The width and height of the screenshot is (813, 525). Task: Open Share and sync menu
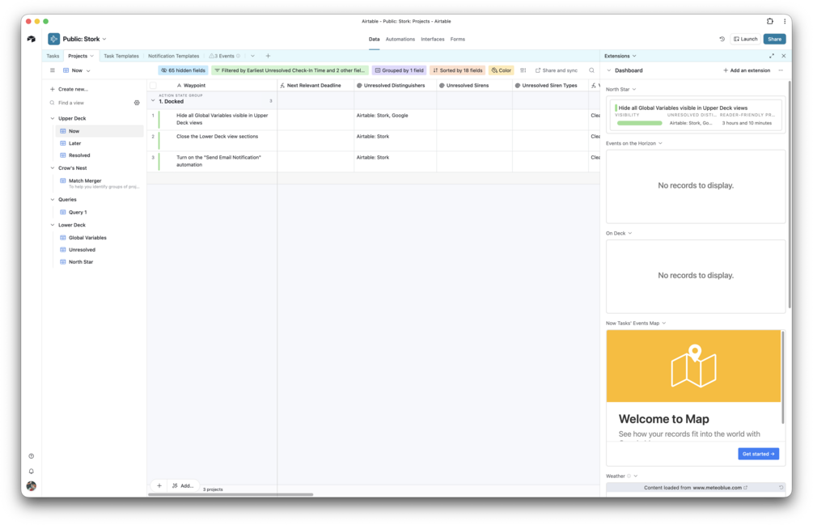[x=557, y=70]
